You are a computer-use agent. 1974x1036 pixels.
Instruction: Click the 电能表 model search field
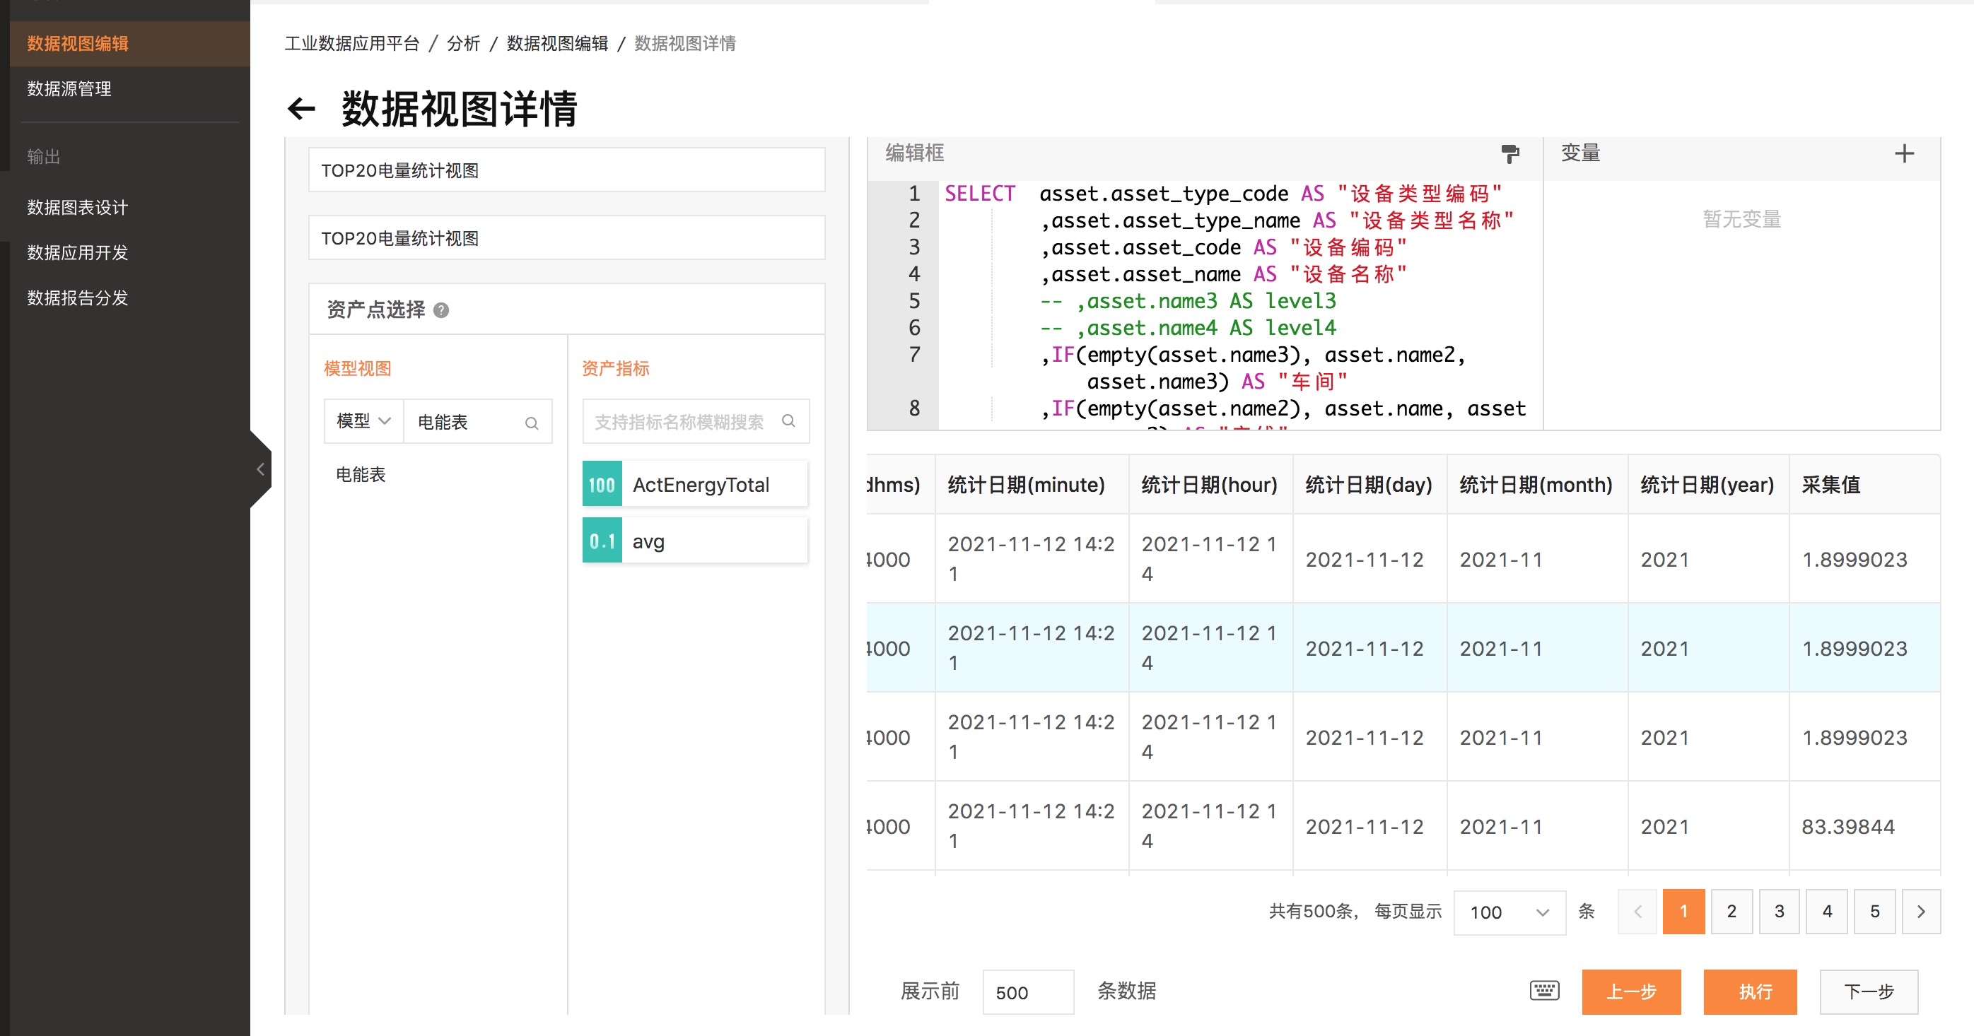coord(478,421)
